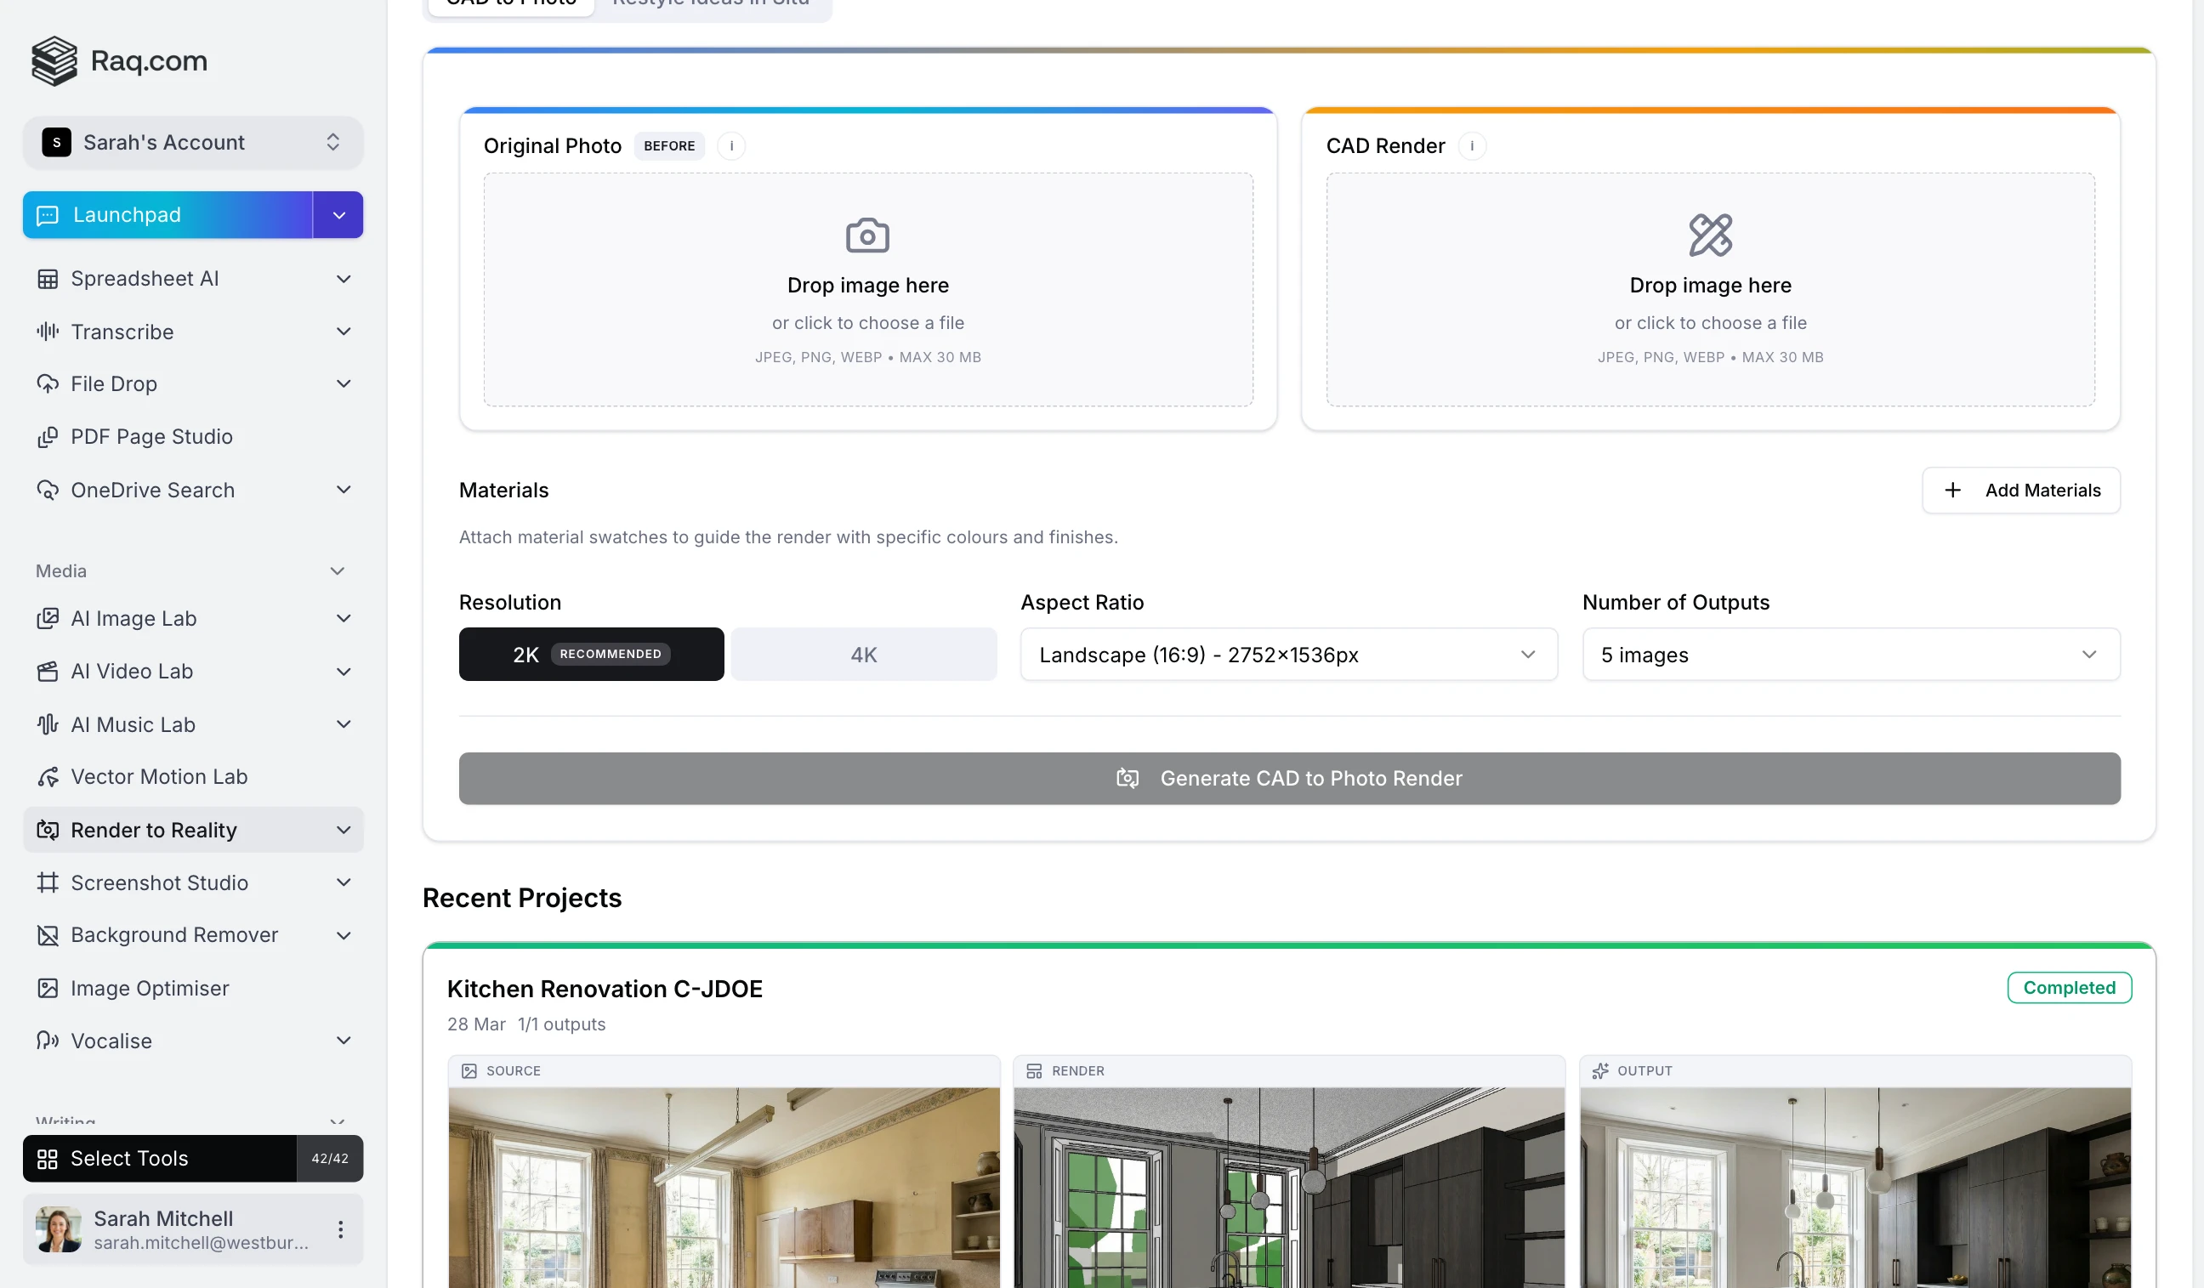Click the Raq.com logo icon
2204x1288 pixels.
pos(54,61)
